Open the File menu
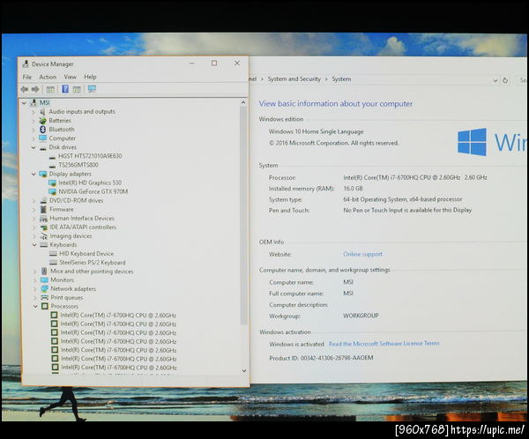This screenshot has width=529, height=439. click(27, 77)
